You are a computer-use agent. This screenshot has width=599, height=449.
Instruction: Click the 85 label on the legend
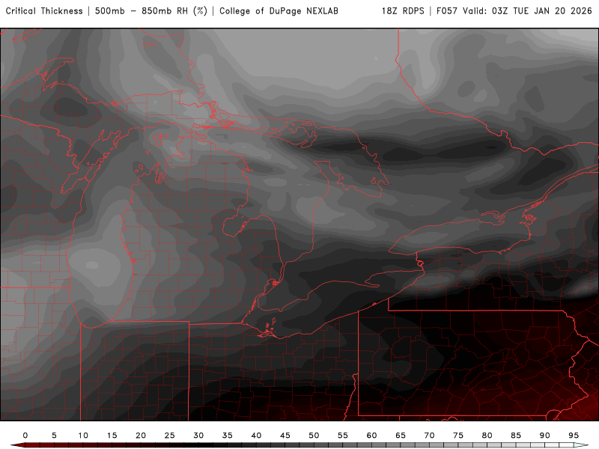(x=516, y=436)
